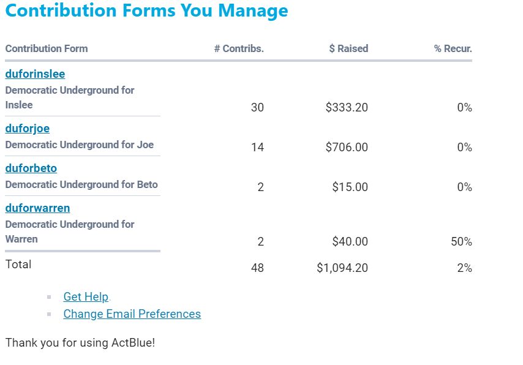Select the $333.20 raised amount for Inslee
This screenshot has width=523, height=365.
[347, 108]
